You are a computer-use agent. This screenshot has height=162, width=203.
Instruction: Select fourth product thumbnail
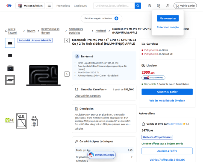tap(10, 80)
